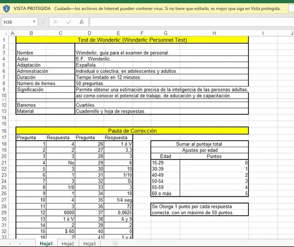
Task: Switch to the Hoja3 sheet tab
Action: (x=89, y=243)
